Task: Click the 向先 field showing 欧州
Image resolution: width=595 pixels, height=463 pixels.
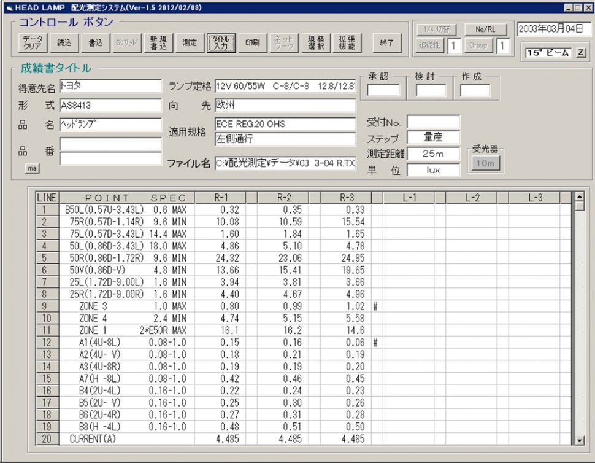Action: pos(285,105)
